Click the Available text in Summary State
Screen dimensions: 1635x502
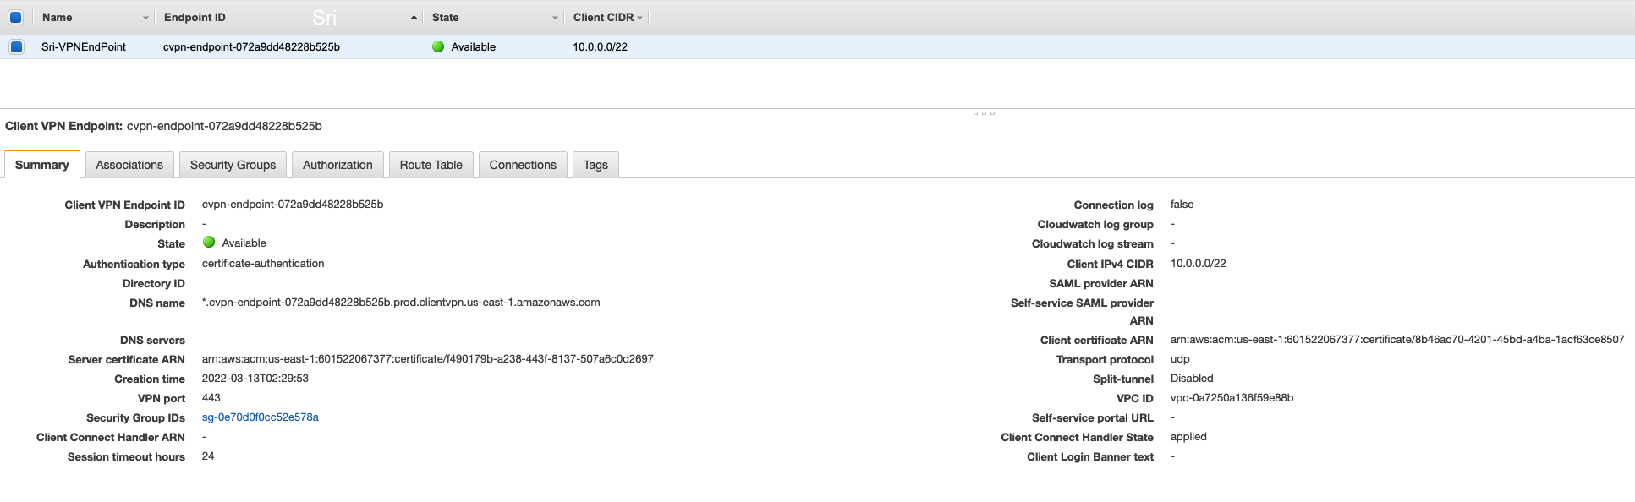244,243
